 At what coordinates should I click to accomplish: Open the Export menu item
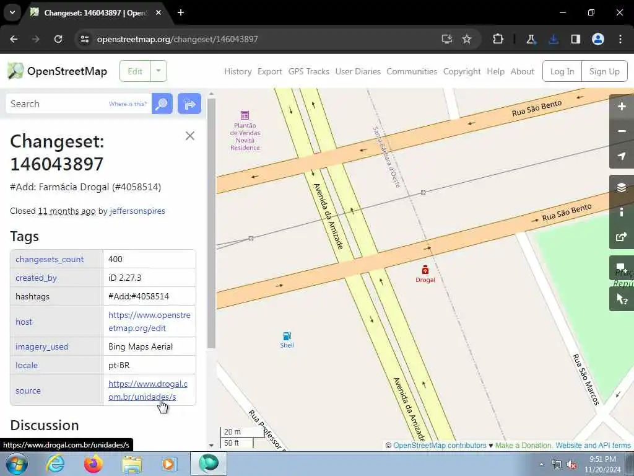[270, 72]
